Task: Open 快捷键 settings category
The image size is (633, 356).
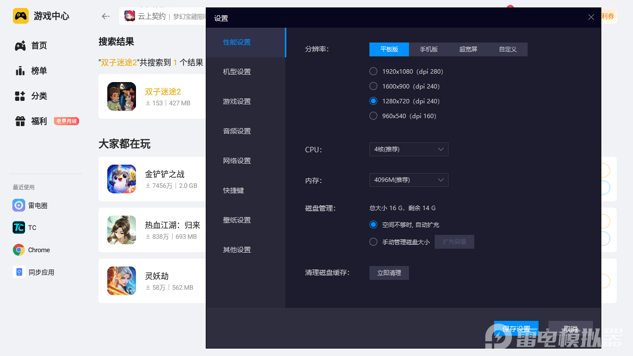Action: click(x=246, y=190)
